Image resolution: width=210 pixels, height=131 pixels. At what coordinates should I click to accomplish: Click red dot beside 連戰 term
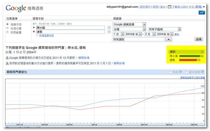click(34, 31)
